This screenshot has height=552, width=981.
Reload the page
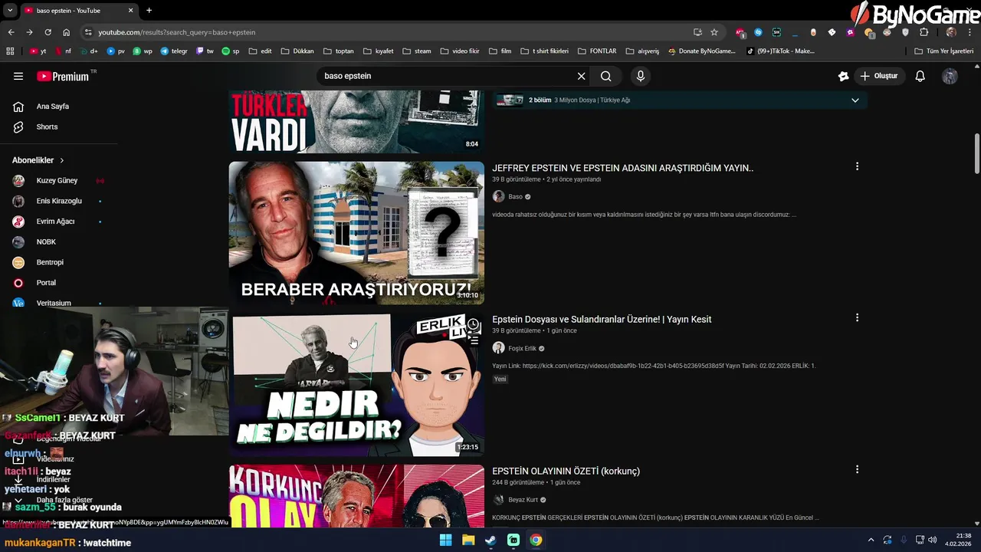click(48, 32)
